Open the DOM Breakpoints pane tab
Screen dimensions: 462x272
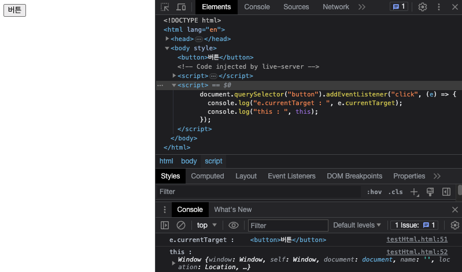pos(354,176)
